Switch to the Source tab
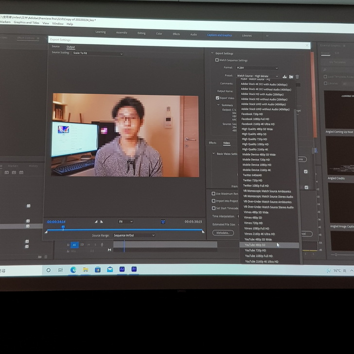Image resolution: width=354 pixels, height=354 pixels. (x=55, y=46)
